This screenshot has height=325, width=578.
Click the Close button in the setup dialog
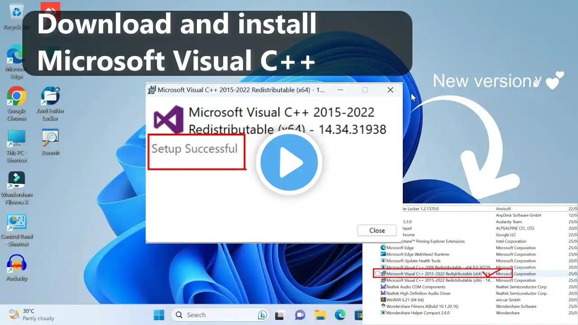[377, 230]
